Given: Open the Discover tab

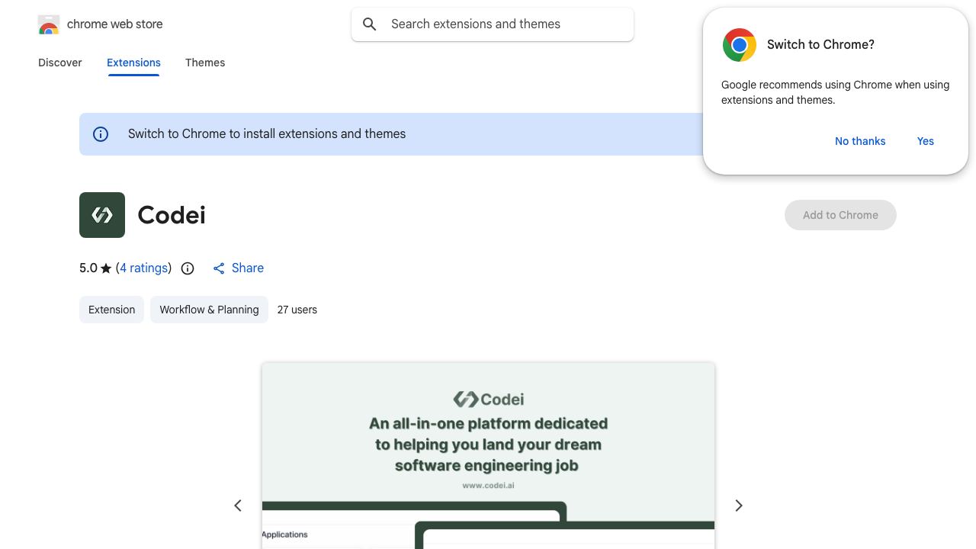Looking at the screenshot, I should pos(60,63).
